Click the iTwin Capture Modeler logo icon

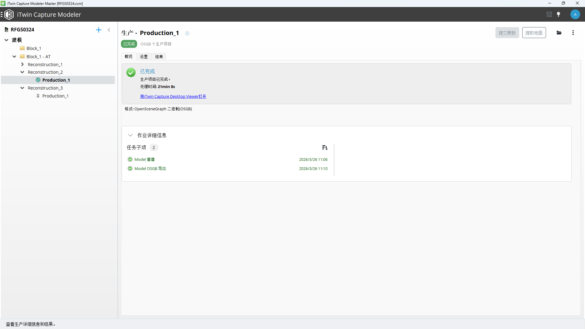point(9,14)
